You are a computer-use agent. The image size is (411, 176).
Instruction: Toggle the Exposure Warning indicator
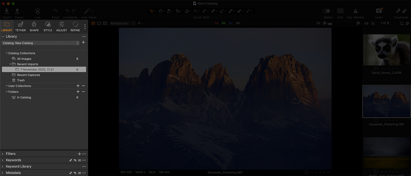pos(356,11)
